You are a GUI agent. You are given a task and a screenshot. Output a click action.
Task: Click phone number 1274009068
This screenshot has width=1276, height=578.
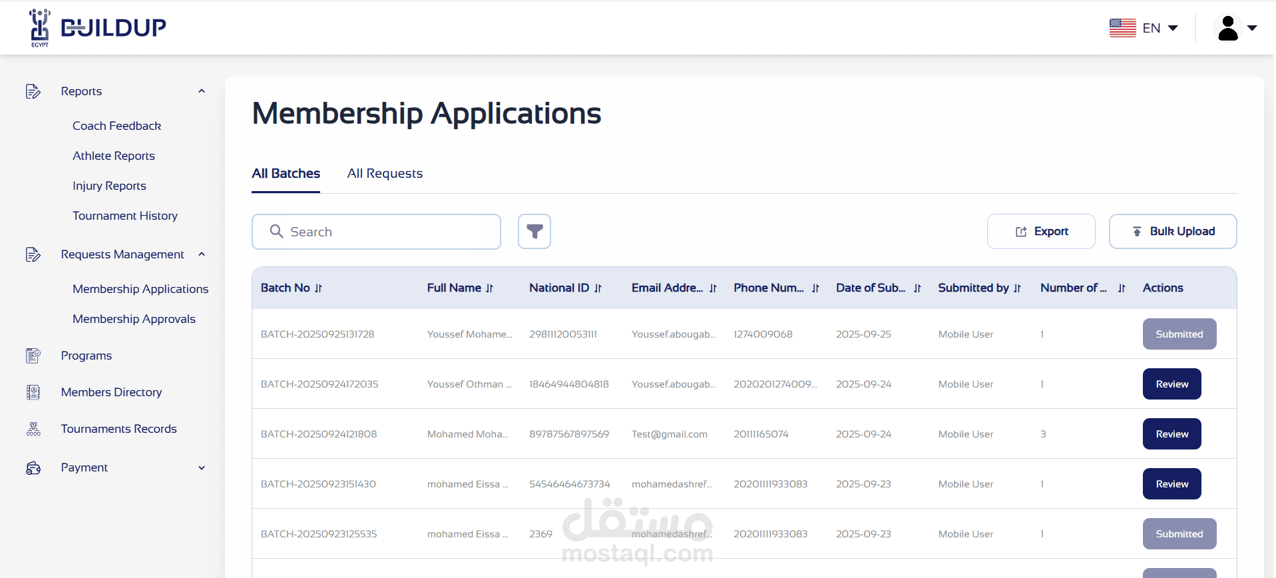763,334
